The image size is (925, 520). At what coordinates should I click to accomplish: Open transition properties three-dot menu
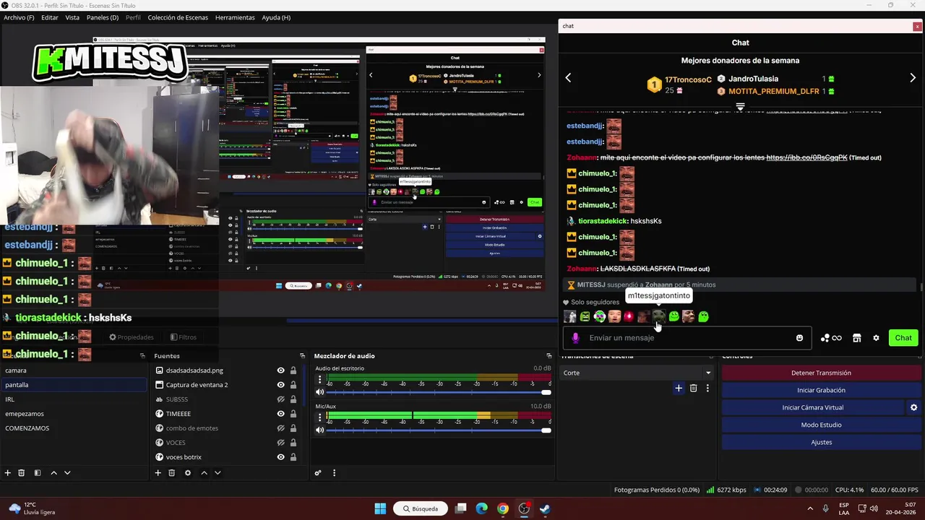707,389
